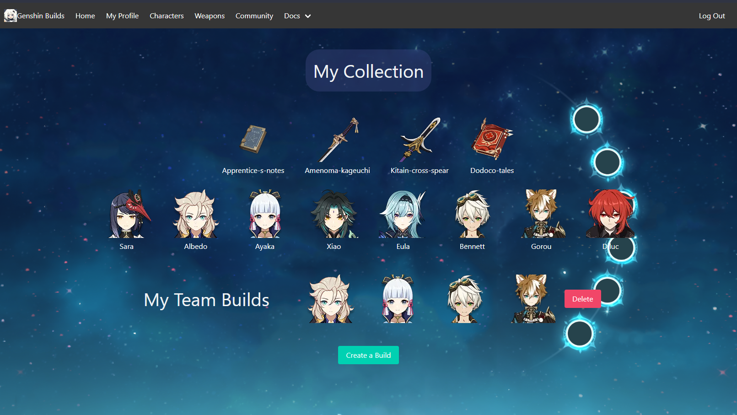Screen dimensions: 737x415
Task: Click the My Team Builds heading
Action: [207, 300]
